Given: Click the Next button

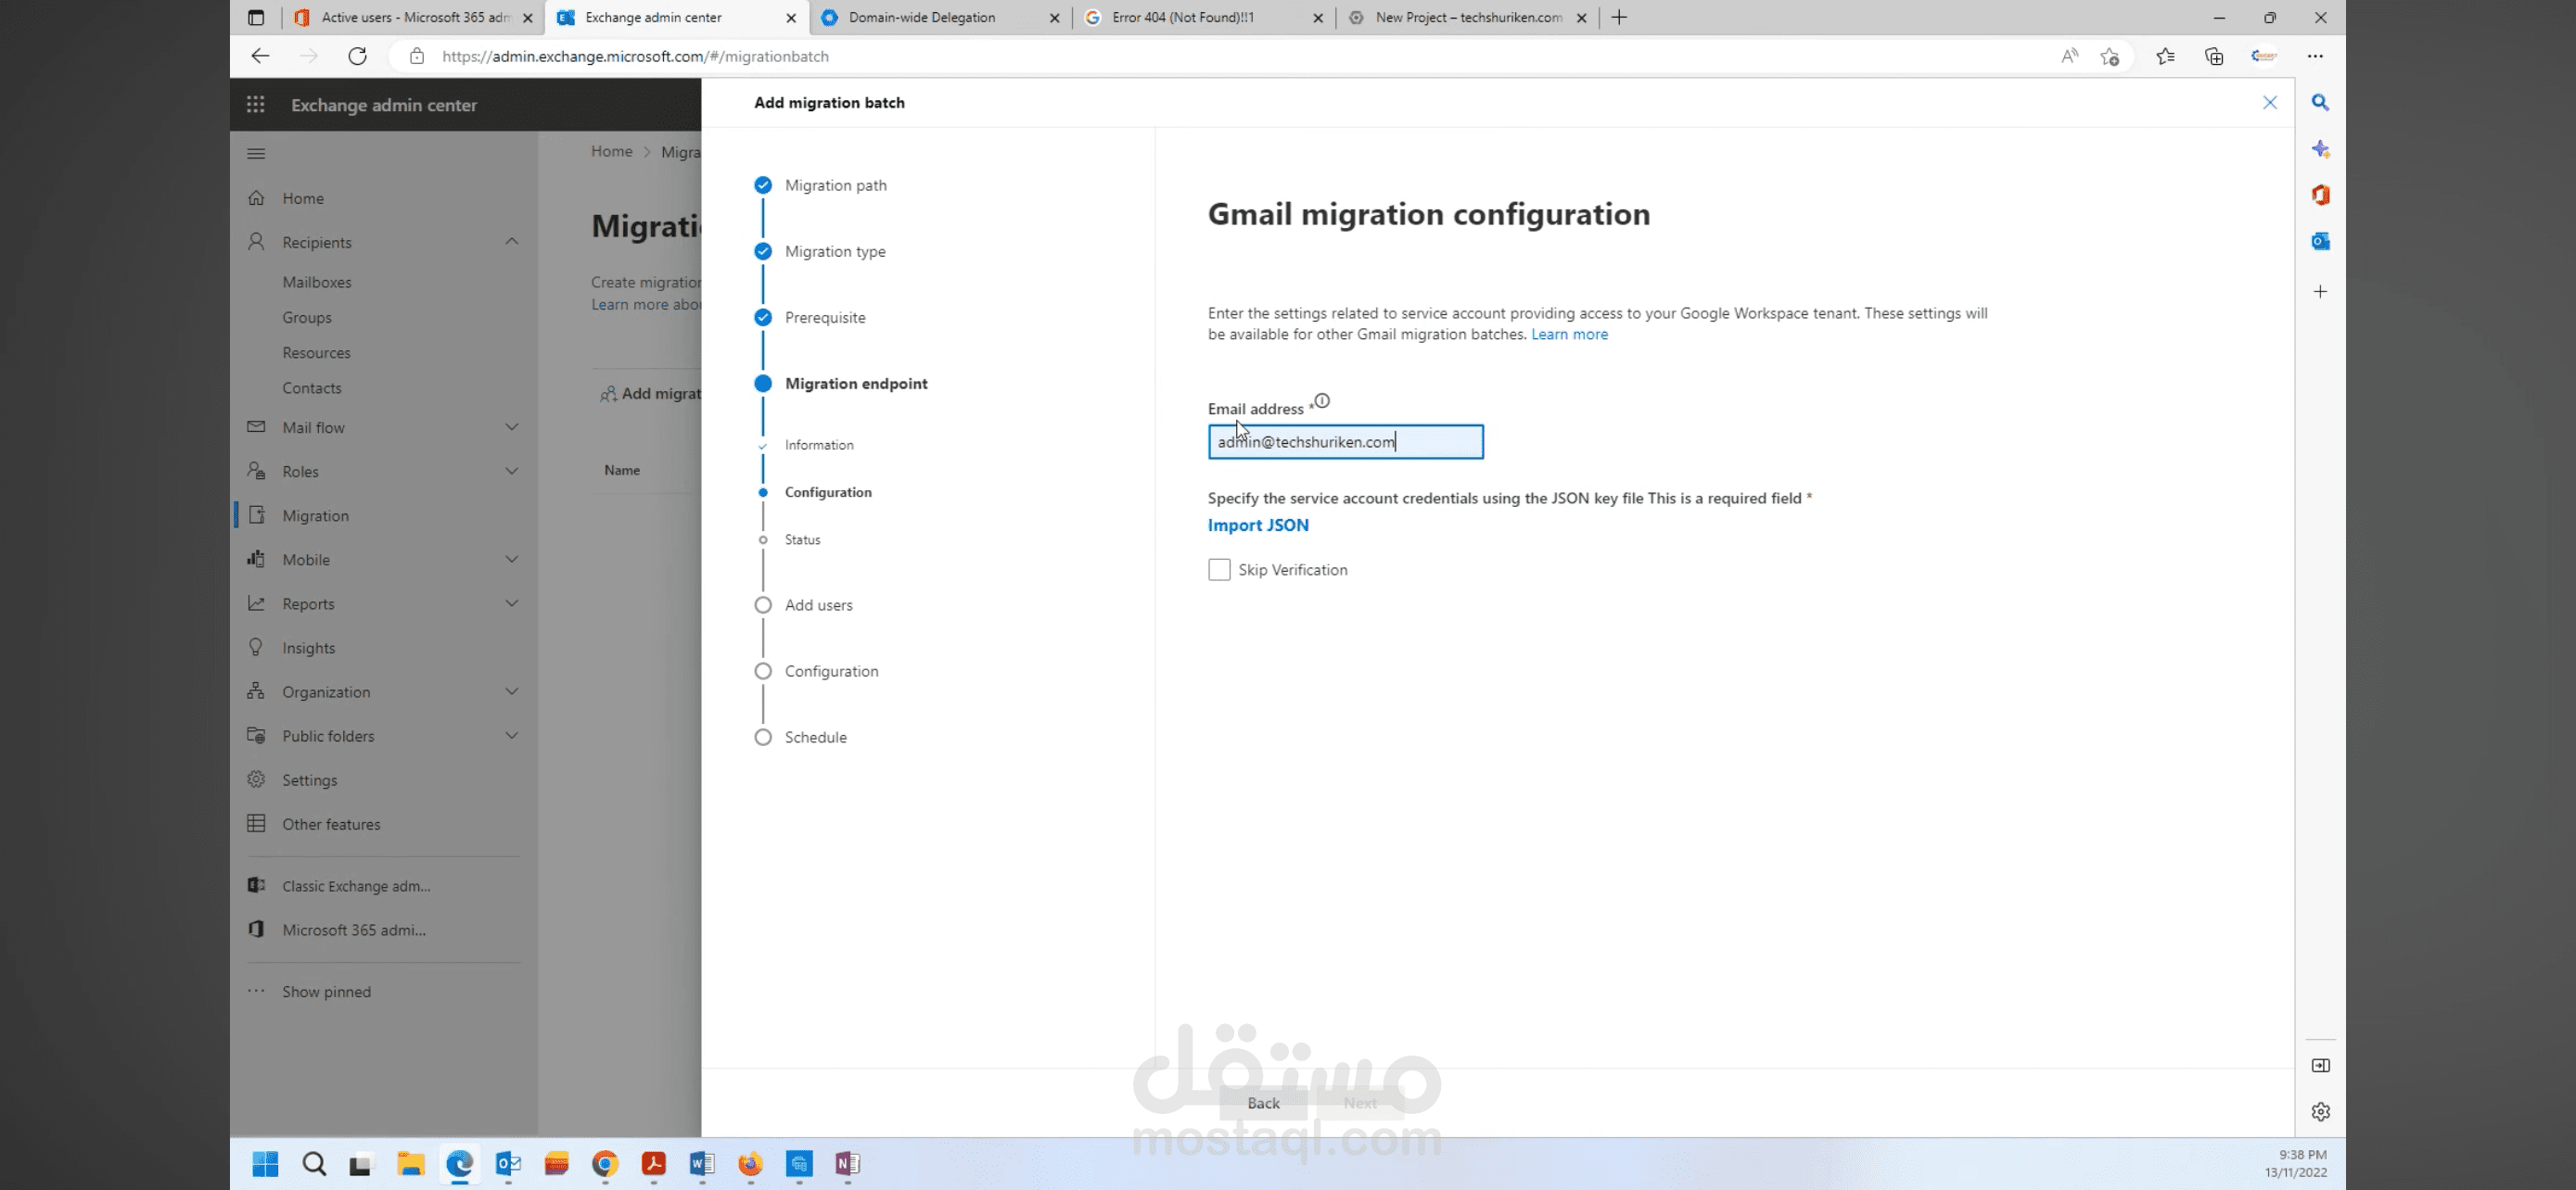Looking at the screenshot, I should pyautogui.click(x=1360, y=1103).
